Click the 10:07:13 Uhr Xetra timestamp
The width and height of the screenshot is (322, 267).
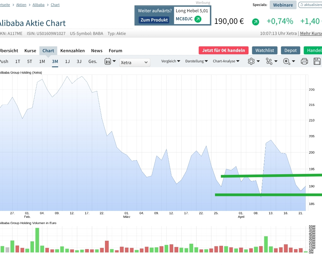click(x=278, y=33)
